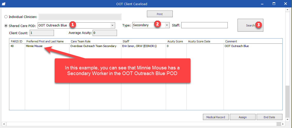
Task: Open the Medical Record button
Action: [x=216, y=117]
